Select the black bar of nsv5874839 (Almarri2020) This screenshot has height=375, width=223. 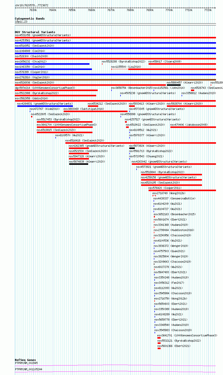[79, 164]
